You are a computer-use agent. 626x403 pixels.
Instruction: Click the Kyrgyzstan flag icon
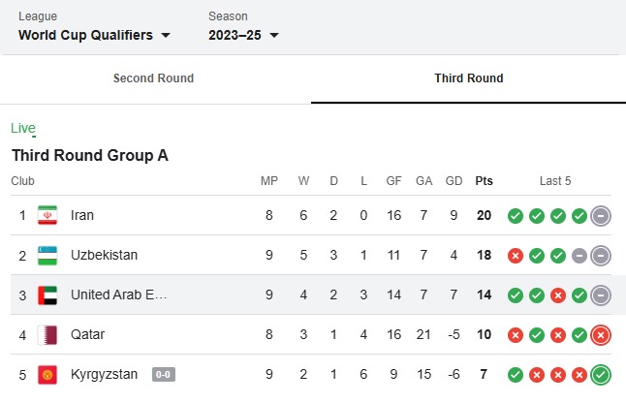47,375
